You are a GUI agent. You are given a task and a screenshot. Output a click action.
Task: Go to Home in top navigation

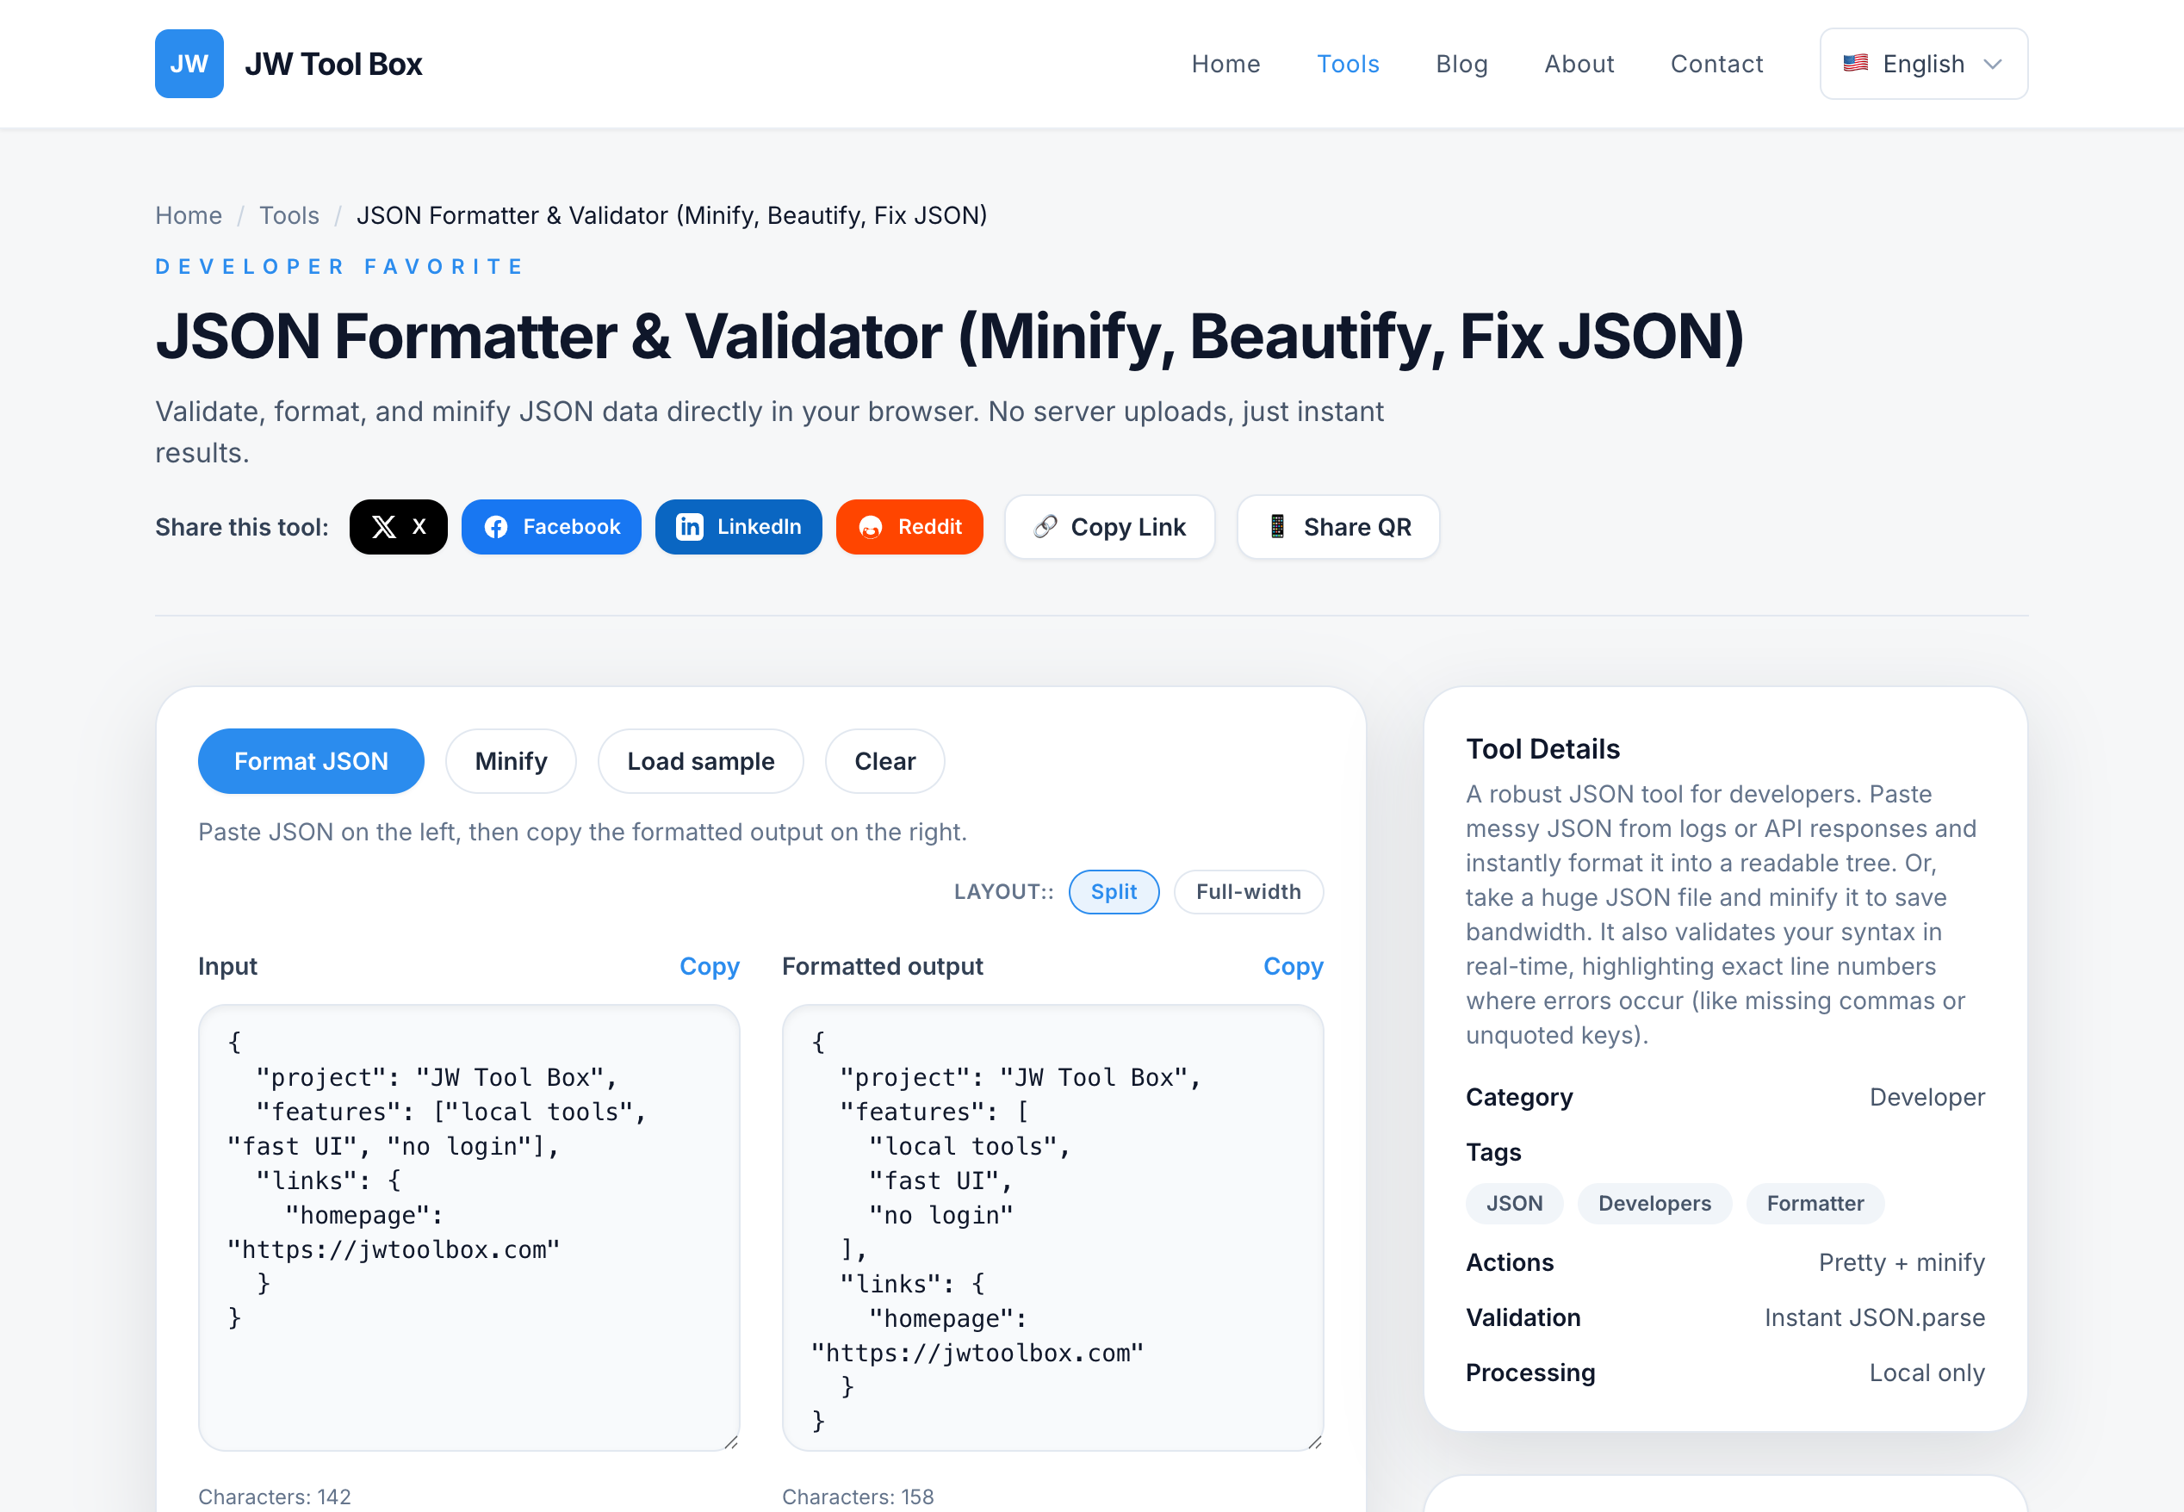tap(1225, 64)
